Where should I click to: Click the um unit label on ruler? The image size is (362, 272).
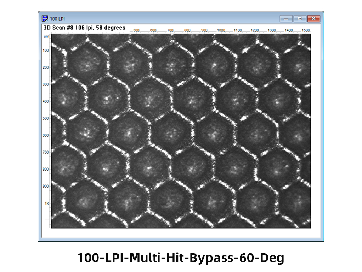coord(46,36)
